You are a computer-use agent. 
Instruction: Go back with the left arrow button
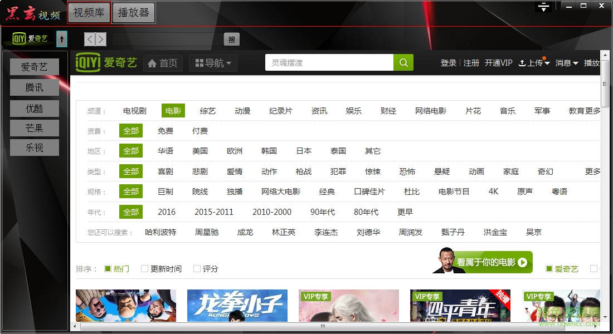pos(90,39)
